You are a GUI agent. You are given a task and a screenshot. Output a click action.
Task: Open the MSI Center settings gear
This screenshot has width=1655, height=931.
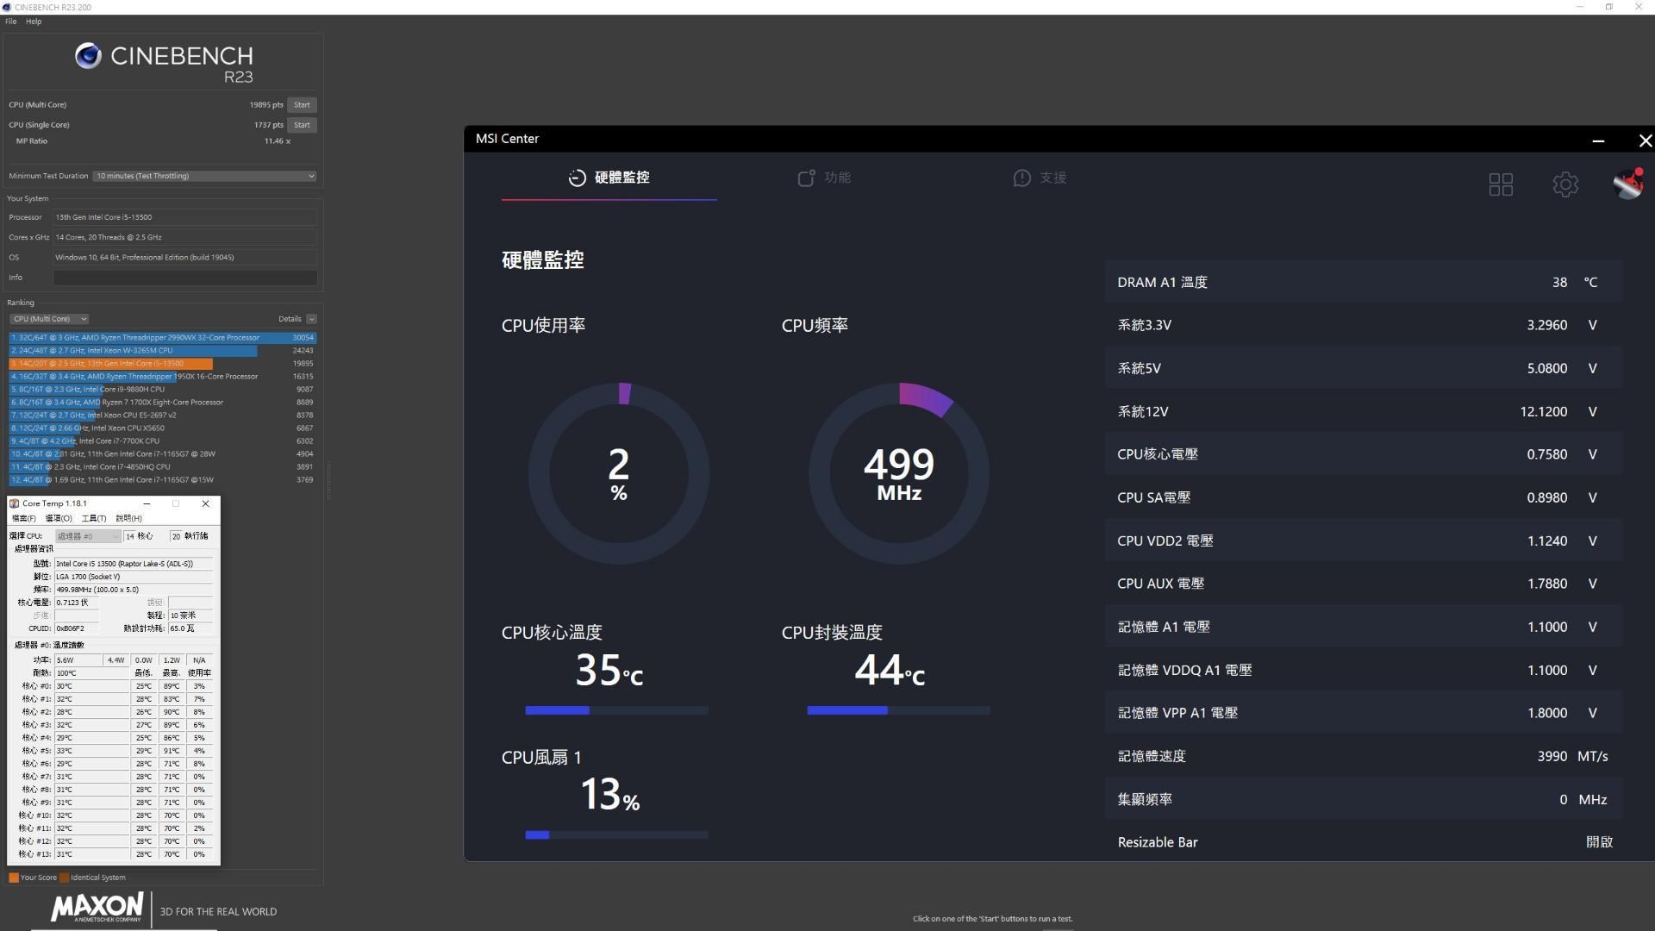1565,184
